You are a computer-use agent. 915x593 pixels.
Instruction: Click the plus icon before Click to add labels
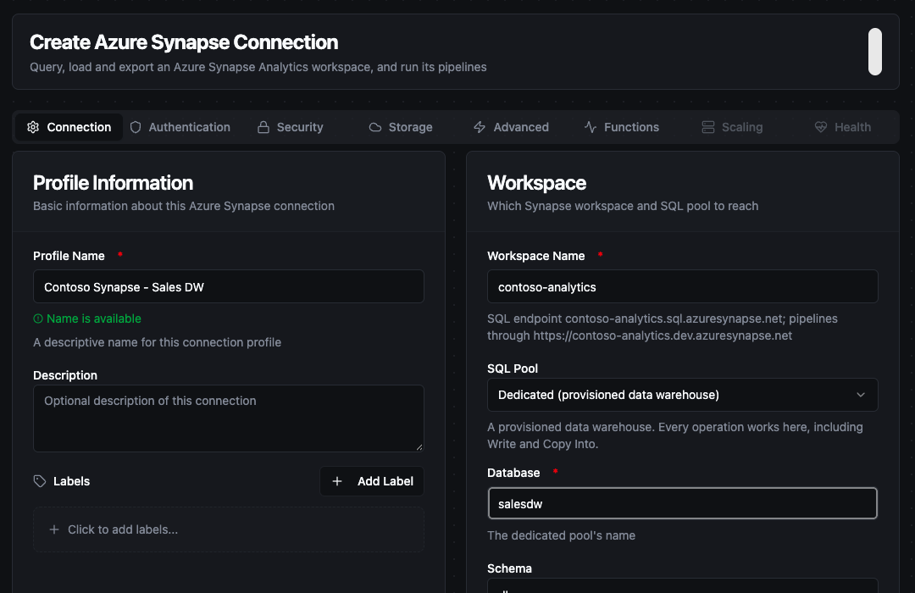(x=54, y=529)
